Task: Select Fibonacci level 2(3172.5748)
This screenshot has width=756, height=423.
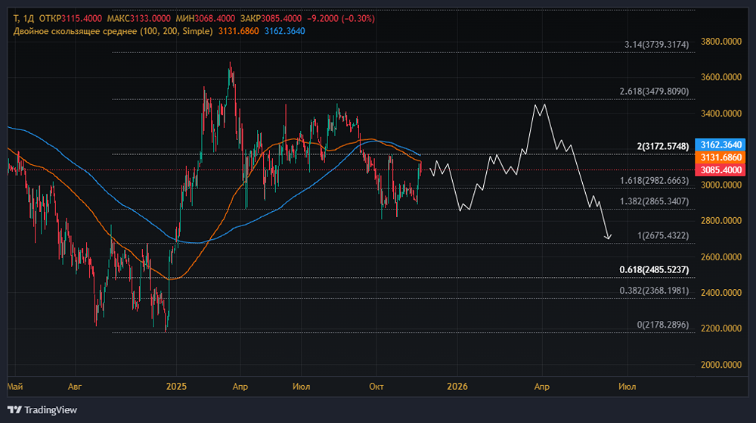Action: (x=663, y=146)
